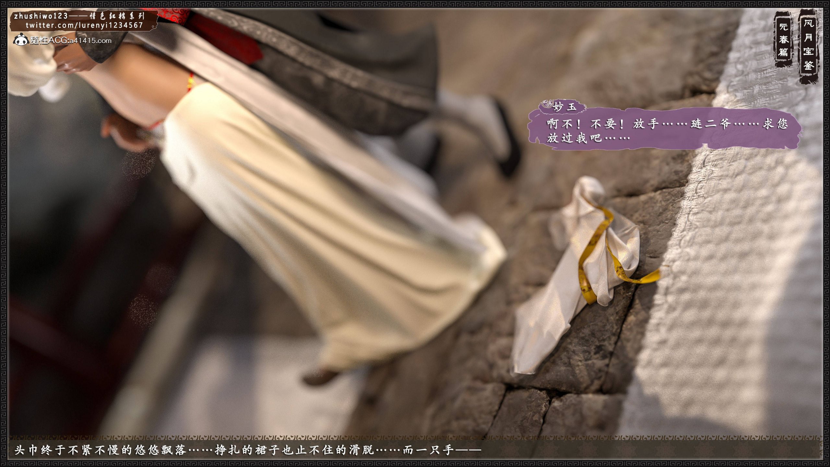830x467 pixels.
Task: Click the red beaded bracelet
Action: (x=191, y=82)
